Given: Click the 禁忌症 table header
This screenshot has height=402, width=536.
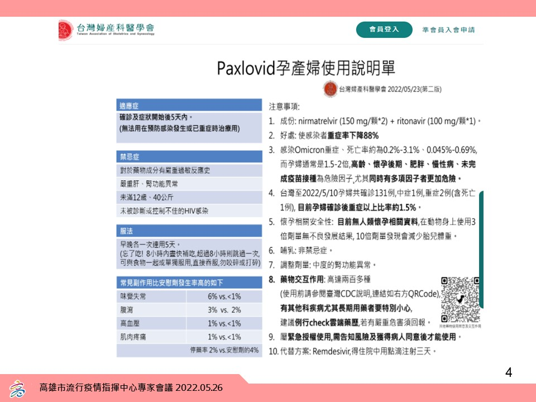Looking at the screenshot, I should pyautogui.click(x=189, y=156).
